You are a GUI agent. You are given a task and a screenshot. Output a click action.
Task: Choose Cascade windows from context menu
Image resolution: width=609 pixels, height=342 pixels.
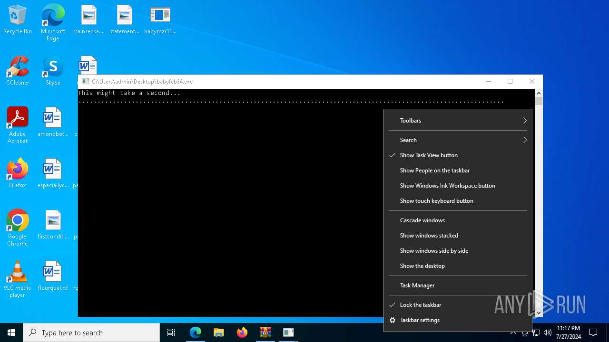point(458,220)
